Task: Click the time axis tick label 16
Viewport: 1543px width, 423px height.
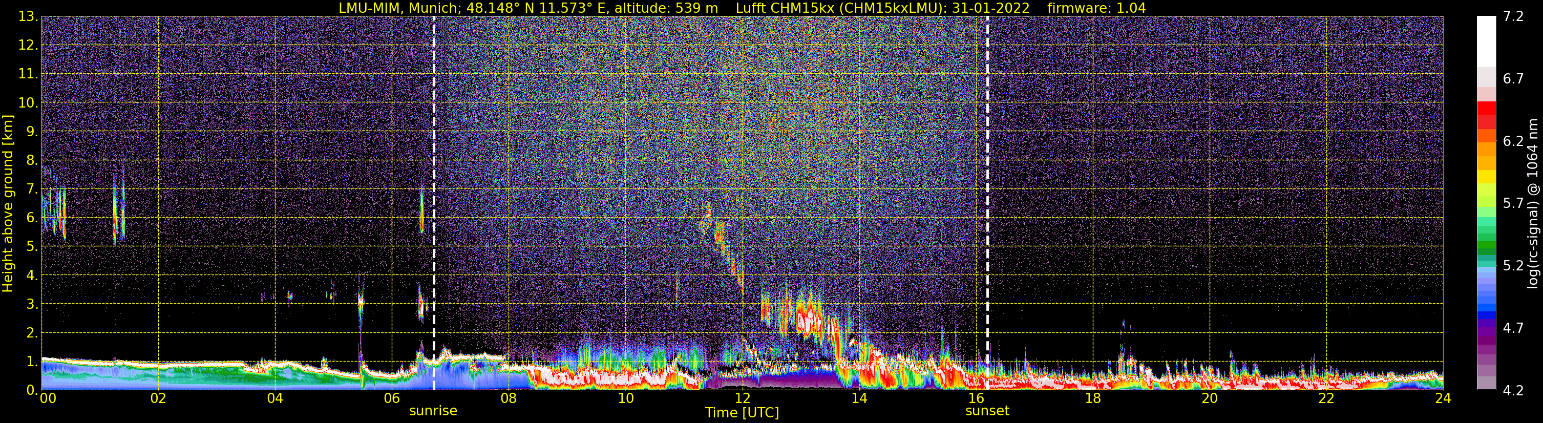Action: click(x=976, y=398)
